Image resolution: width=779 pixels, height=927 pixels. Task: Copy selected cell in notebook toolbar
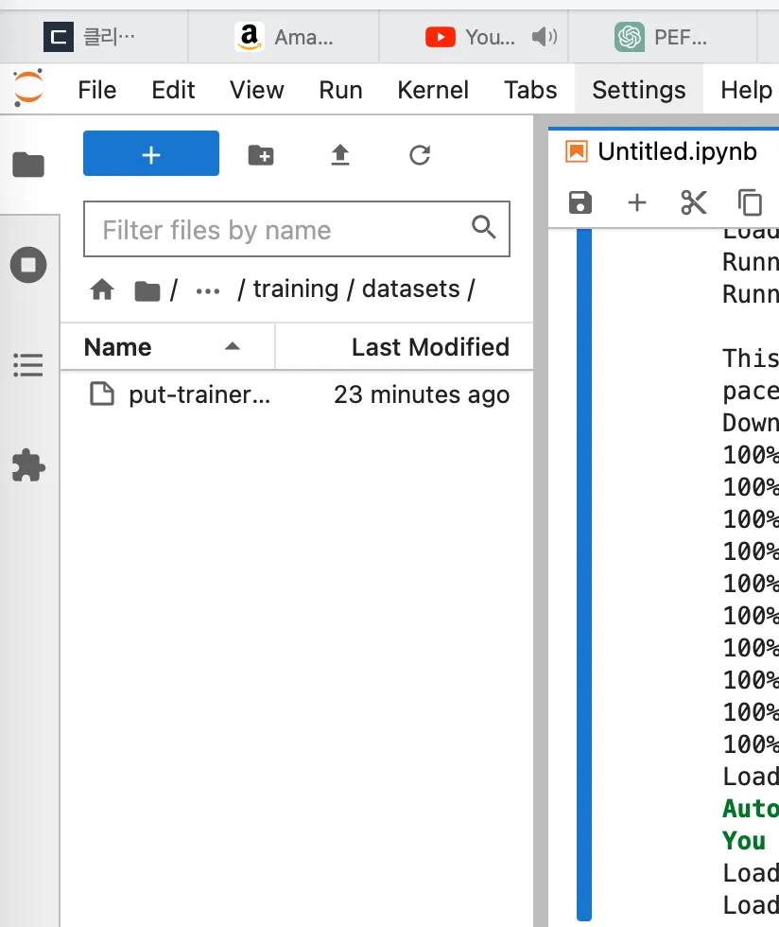750,202
